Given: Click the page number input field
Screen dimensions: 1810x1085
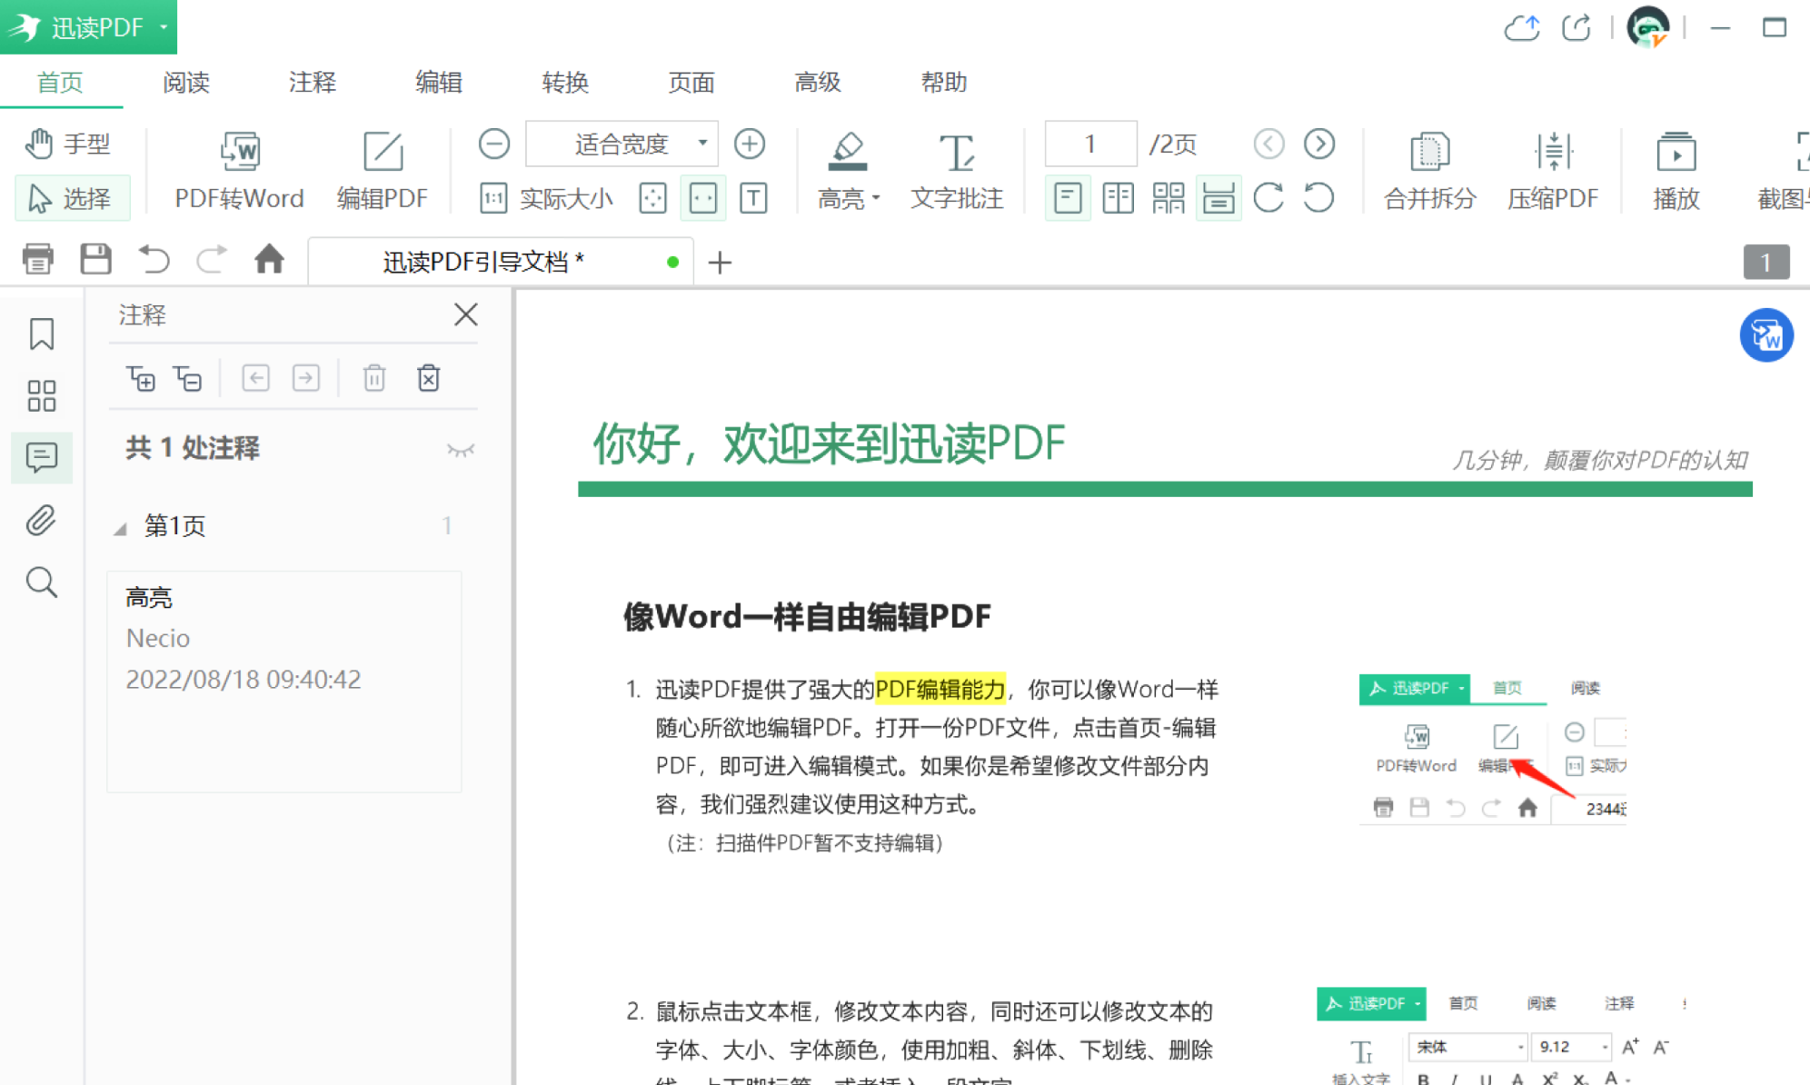Looking at the screenshot, I should [1090, 144].
